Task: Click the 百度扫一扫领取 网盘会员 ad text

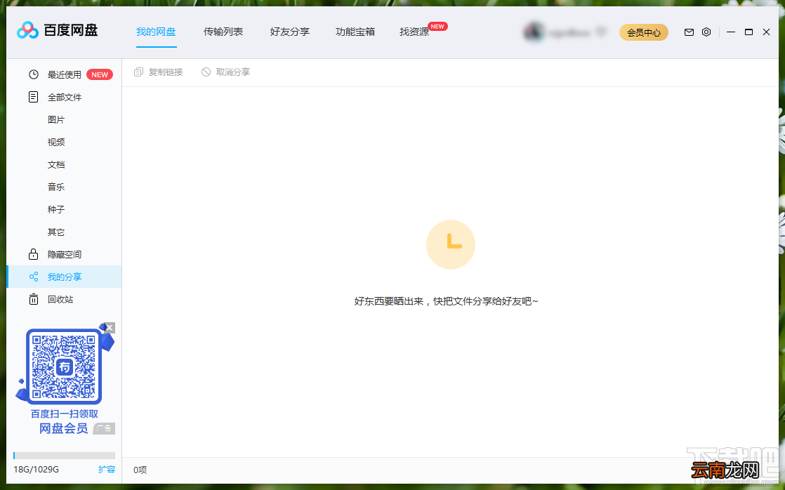Action: tap(64, 421)
